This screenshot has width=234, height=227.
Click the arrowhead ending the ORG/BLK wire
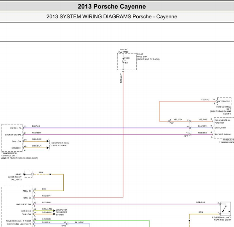(48, 148)
